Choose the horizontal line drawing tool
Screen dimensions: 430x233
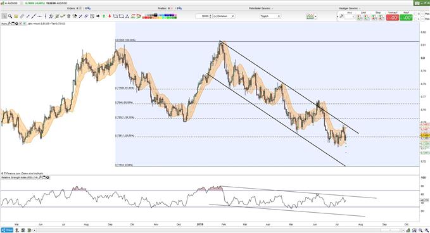(x=39, y=16)
